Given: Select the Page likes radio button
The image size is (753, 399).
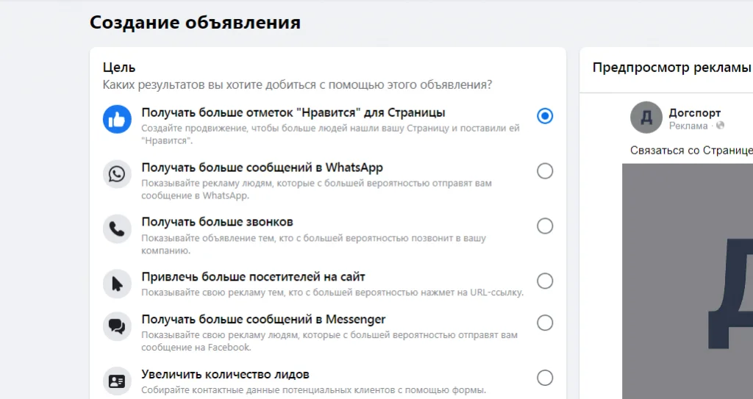Looking at the screenshot, I should tap(545, 116).
